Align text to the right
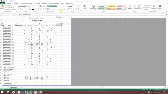 click(x=40, y=9)
